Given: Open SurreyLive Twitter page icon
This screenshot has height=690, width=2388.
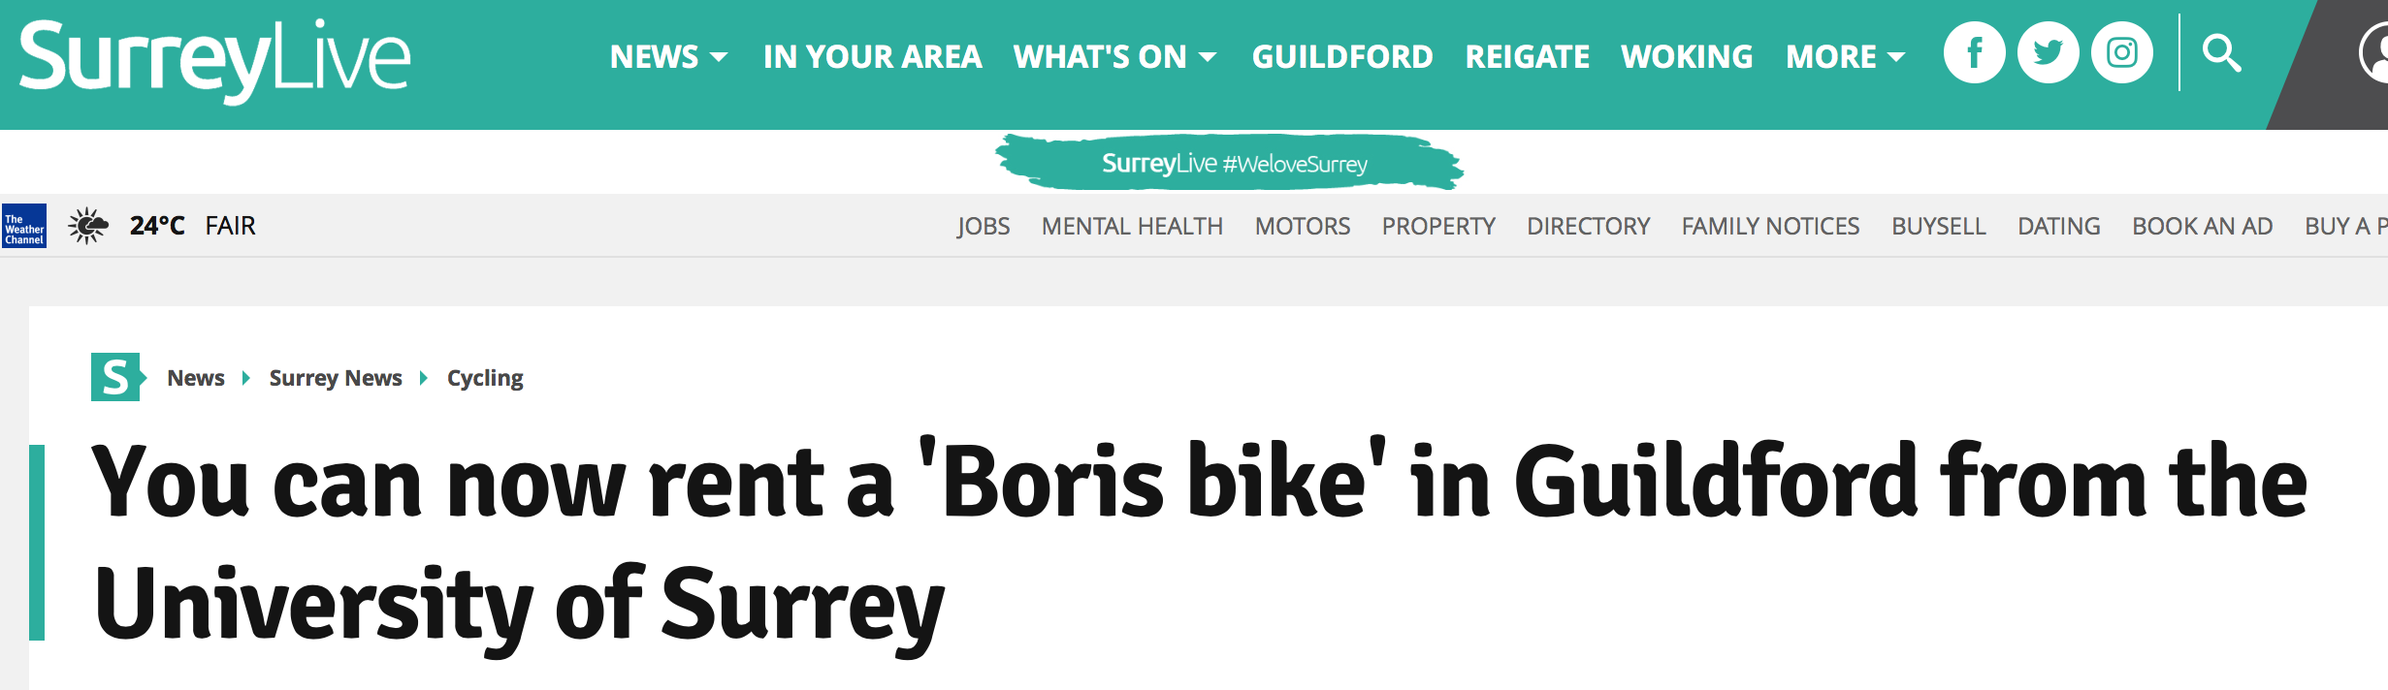Looking at the screenshot, I should [2048, 53].
